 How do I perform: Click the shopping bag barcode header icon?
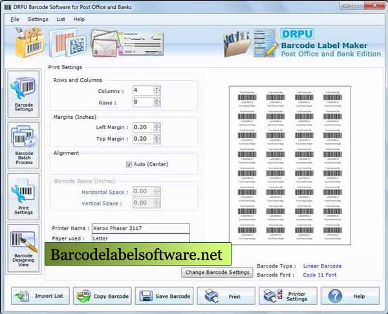click(29, 43)
